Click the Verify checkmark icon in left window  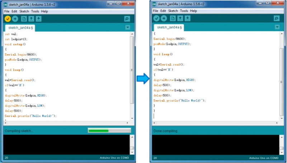click(x=8, y=19)
